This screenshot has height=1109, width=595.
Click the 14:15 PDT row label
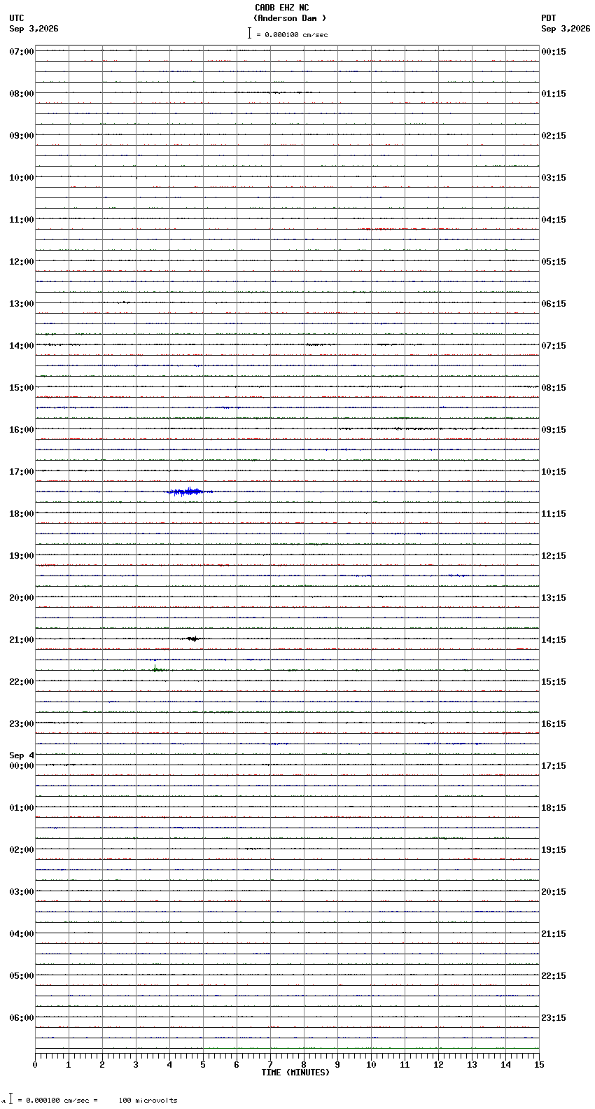pyautogui.click(x=554, y=640)
